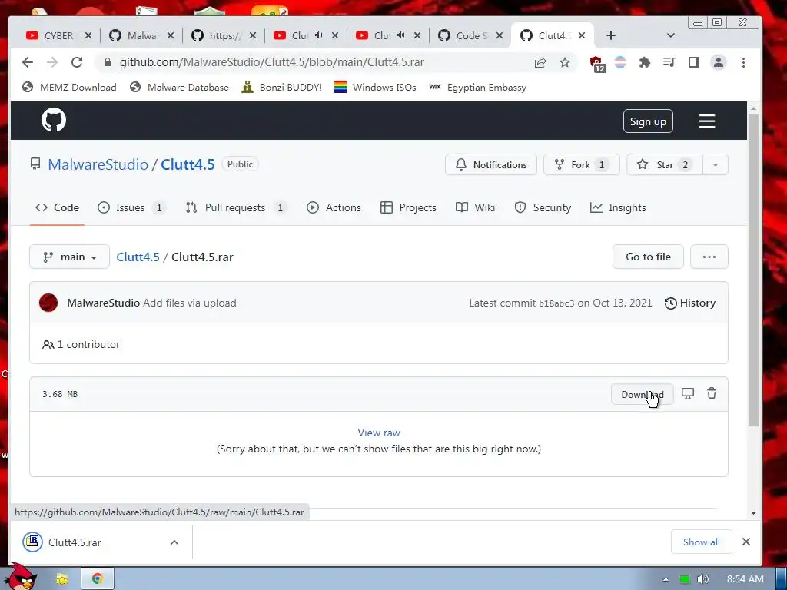Mute the first Clu YouTube tab speaker icon
The image size is (787, 590).
(x=318, y=35)
